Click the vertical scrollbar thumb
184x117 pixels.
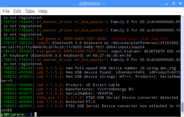[x=182, y=107]
